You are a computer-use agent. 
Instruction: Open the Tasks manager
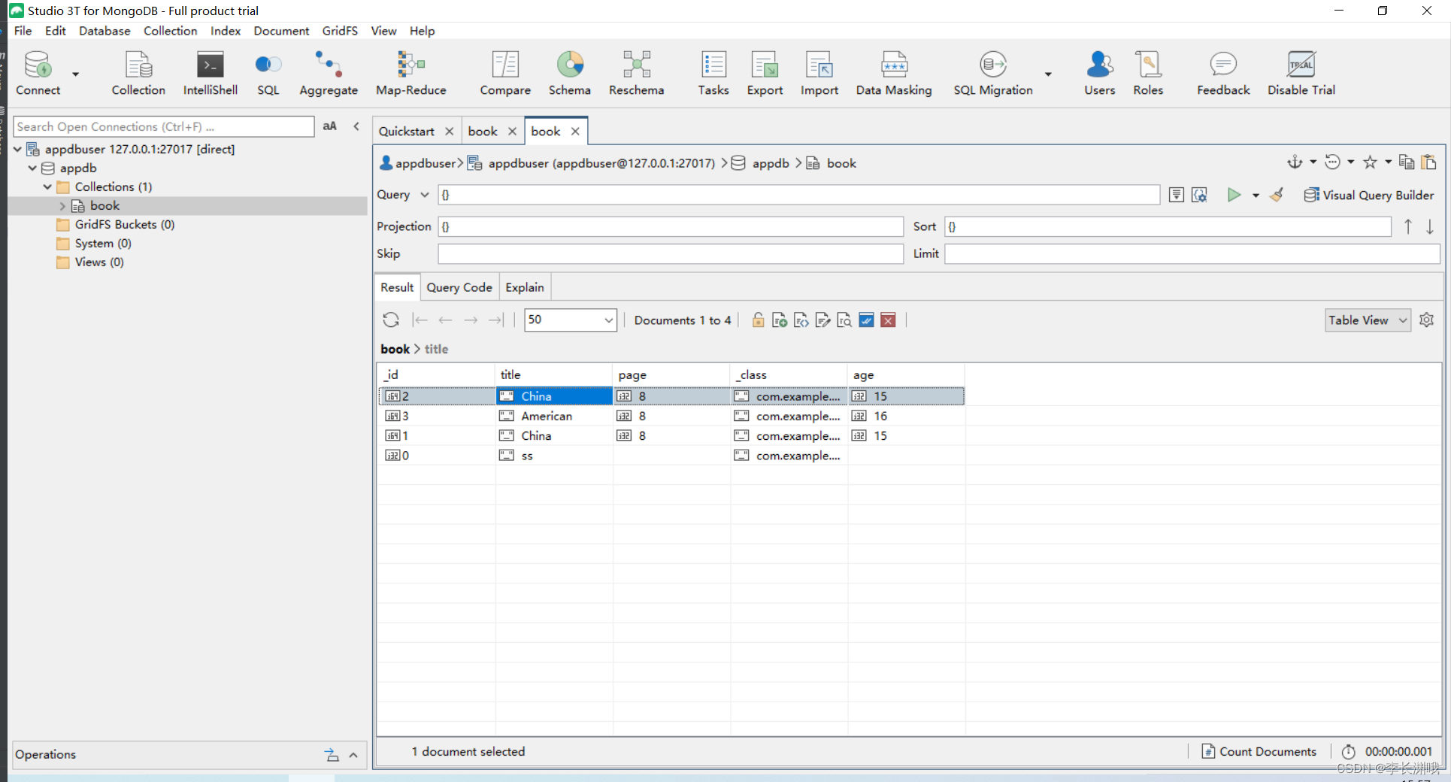click(x=713, y=74)
